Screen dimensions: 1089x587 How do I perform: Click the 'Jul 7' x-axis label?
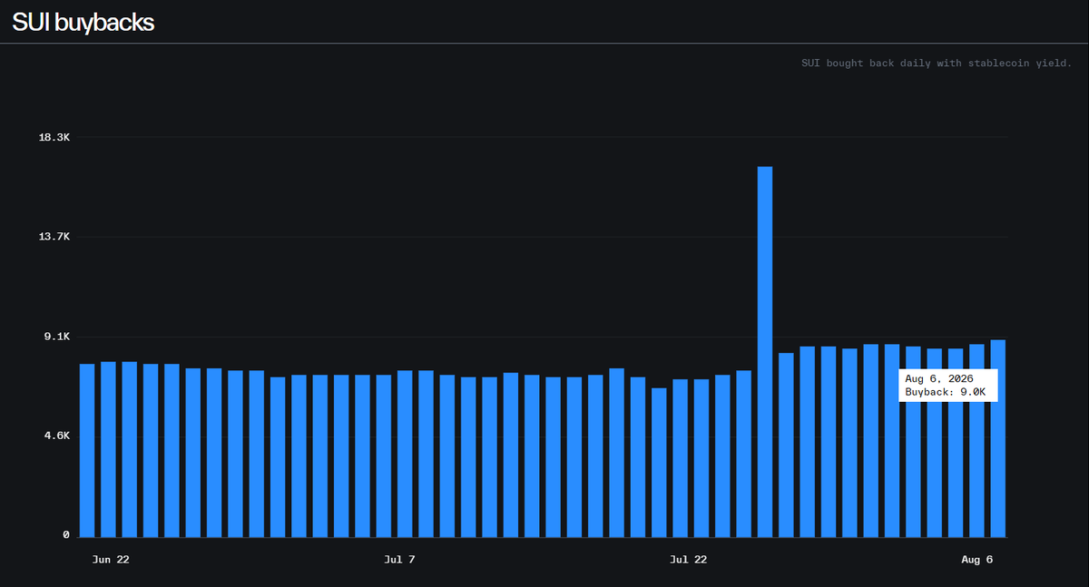[x=399, y=560]
